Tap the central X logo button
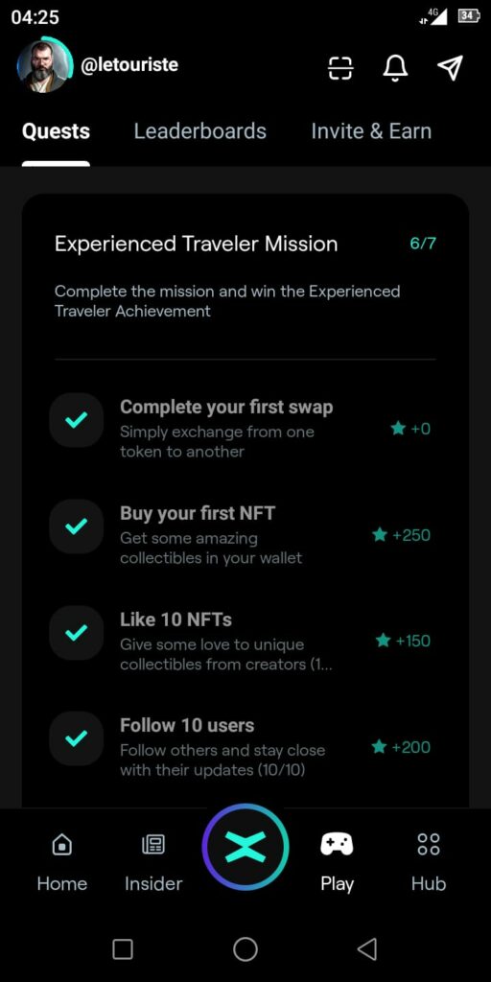The image size is (491, 982). pyautogui.click(x=245, y=847)
